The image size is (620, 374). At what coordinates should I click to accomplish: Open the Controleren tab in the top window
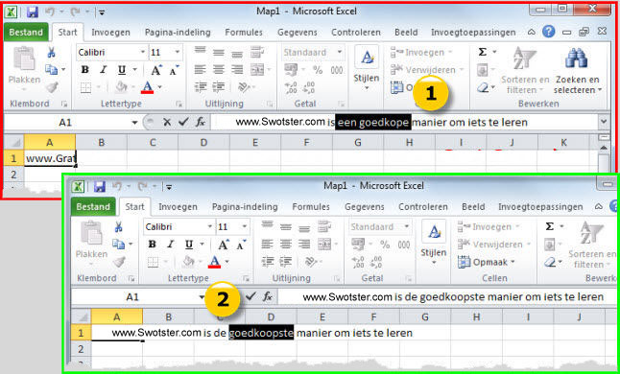(356, 33)
